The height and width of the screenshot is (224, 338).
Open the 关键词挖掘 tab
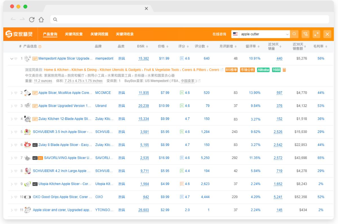(99, 34)
